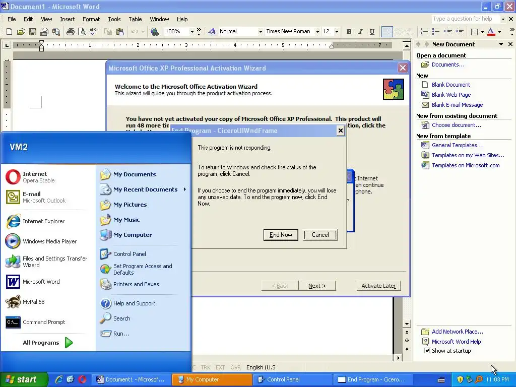Viewport: 516px width, 387px height.
Task: Toggle Underline formatting
Action: click(372, 32)
